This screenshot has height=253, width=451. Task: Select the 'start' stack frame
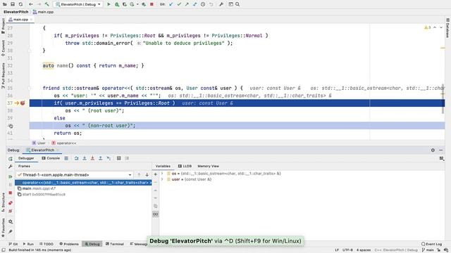point(83,194)
